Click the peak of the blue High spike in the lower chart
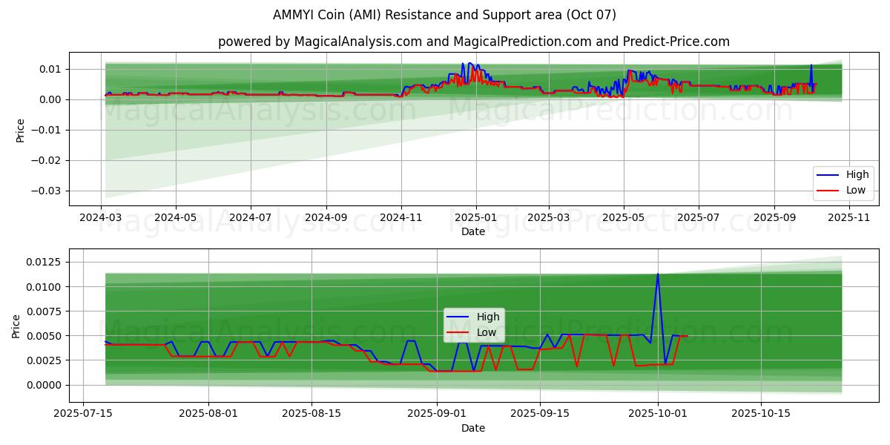This screenshot has height=445, width=890. (658, 274)
